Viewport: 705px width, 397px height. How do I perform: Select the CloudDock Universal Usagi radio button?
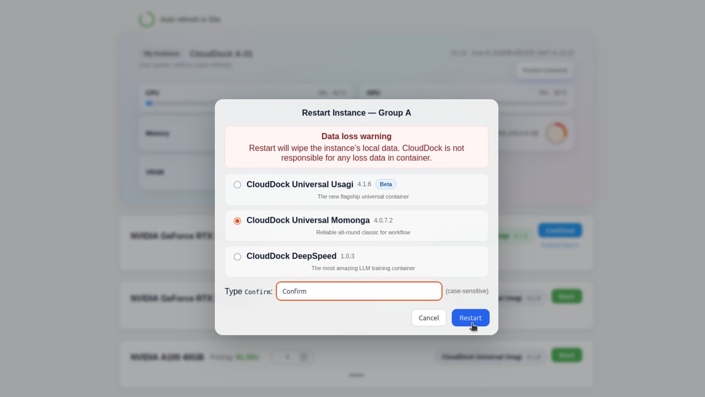coord(237,185)
